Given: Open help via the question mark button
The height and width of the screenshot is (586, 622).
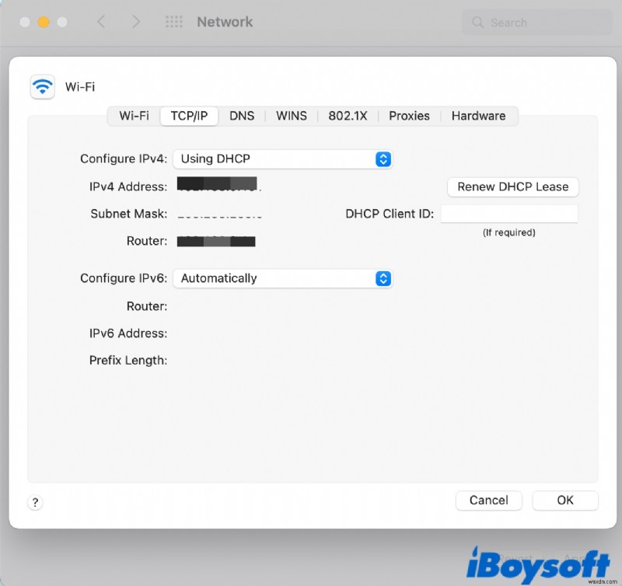Looking at the screenshot, I should (x=35, y=502).
